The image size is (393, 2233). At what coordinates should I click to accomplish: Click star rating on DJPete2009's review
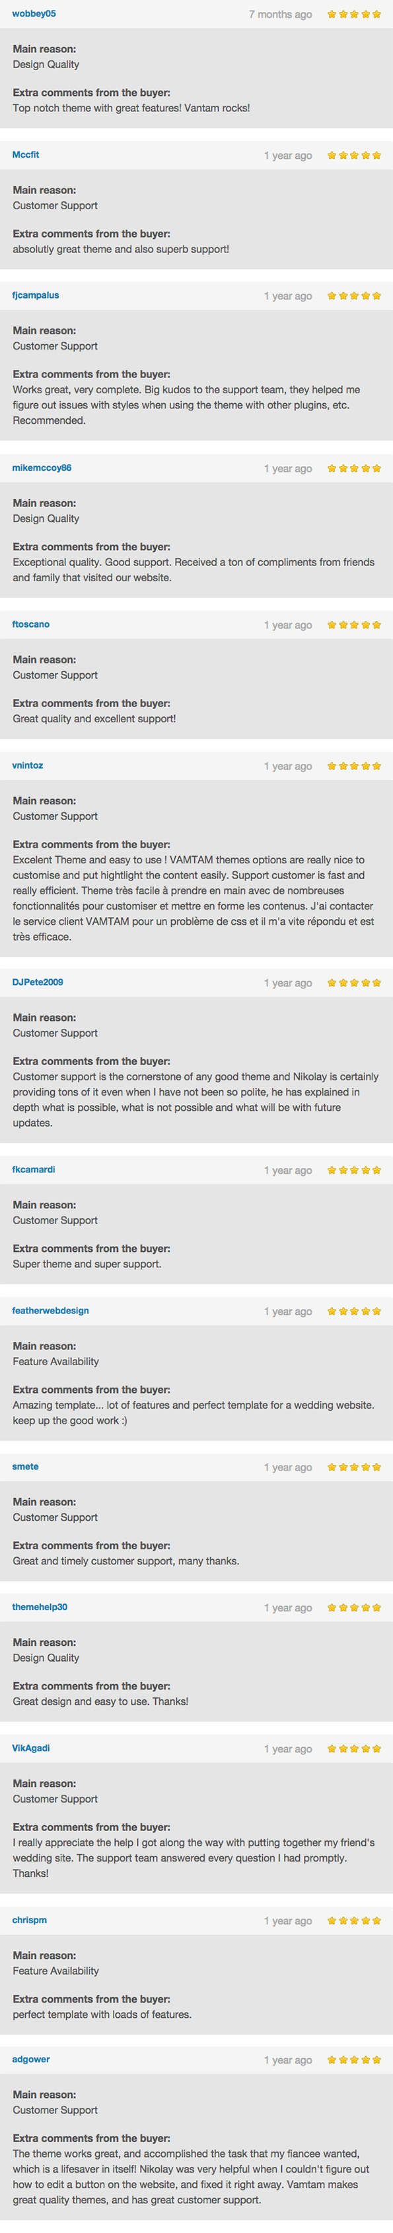coord(354,982)
